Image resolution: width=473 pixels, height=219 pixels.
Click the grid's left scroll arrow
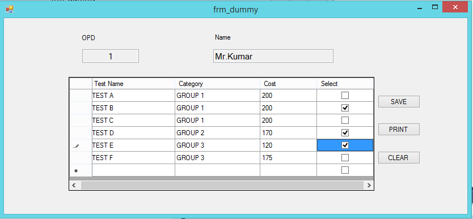click(74, 185)
